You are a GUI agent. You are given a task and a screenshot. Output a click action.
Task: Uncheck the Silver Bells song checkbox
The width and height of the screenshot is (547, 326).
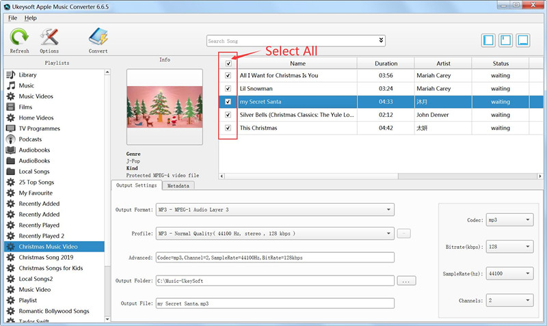(x=228, y=115)
